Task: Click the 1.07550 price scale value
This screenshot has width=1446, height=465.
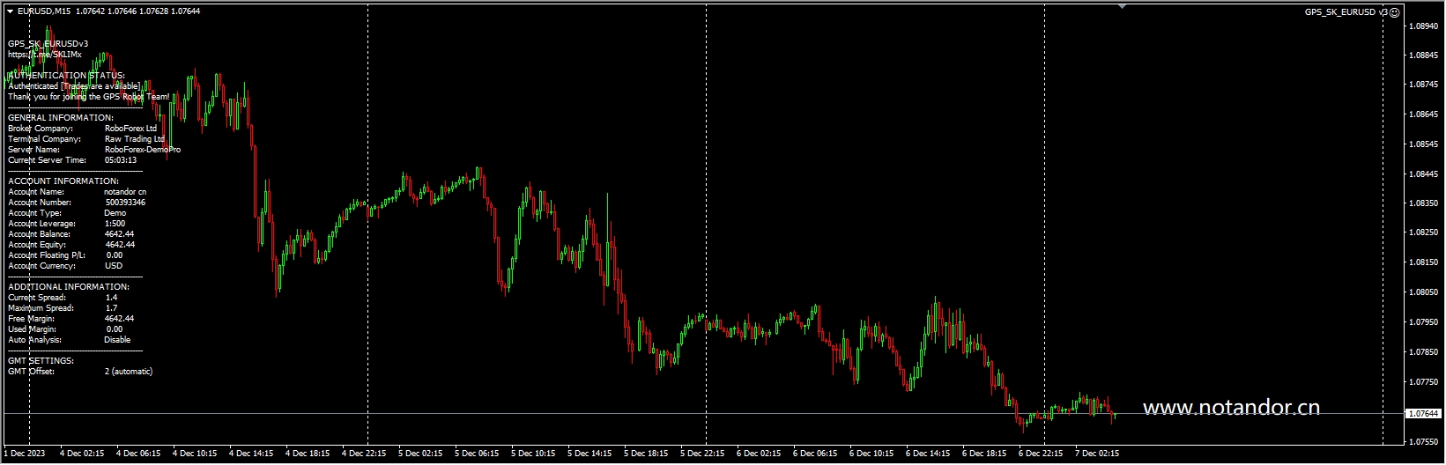Action: point(1424,441)
